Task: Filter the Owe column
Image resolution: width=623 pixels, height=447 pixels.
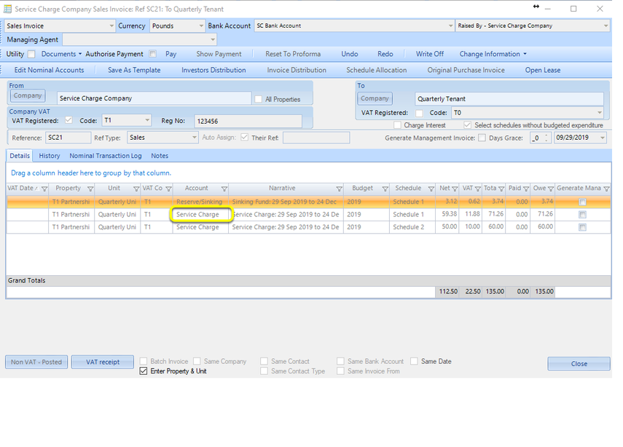Action: (551, 189)
